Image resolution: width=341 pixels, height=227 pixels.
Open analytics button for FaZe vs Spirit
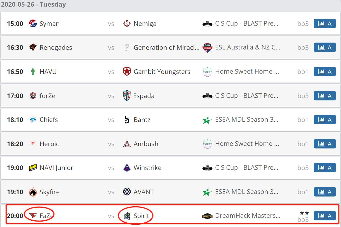[x=325, y=215]
